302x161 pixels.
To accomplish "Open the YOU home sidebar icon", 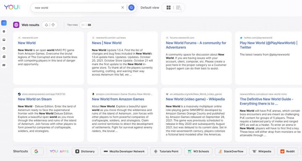I will pyautogui.click(x=4, y=23).
